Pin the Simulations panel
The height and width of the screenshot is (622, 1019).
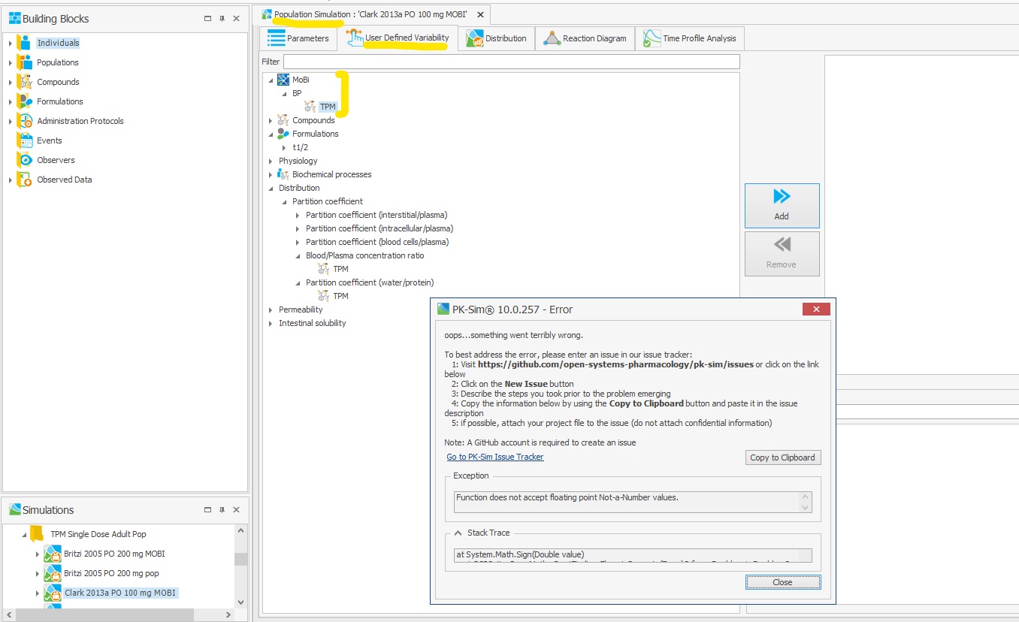[x=222, y=509]
